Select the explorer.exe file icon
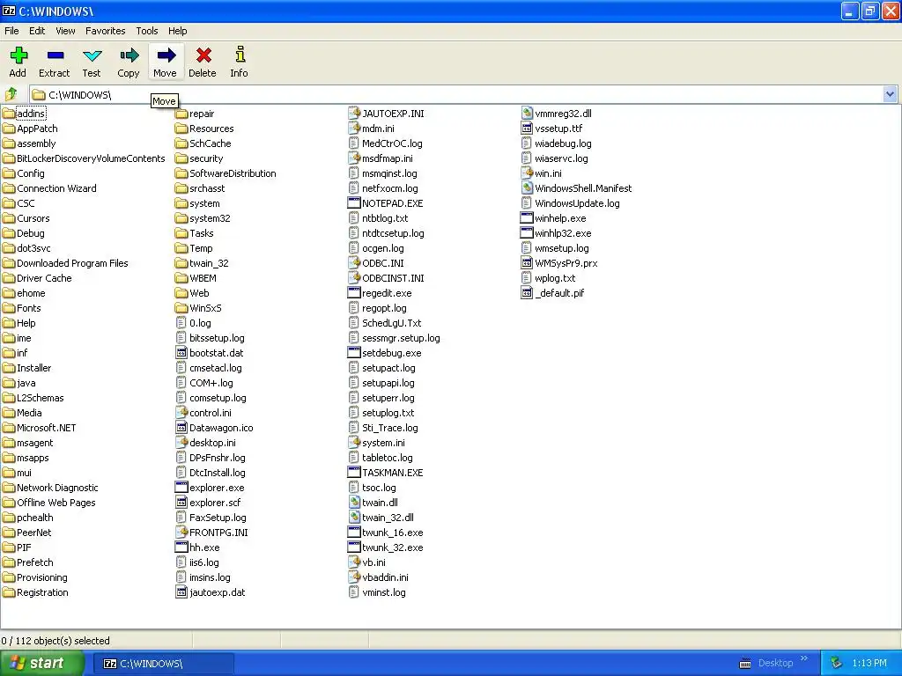Image resolution: width=902 pixels, height=676 pixels. click(x=181, y=488)
